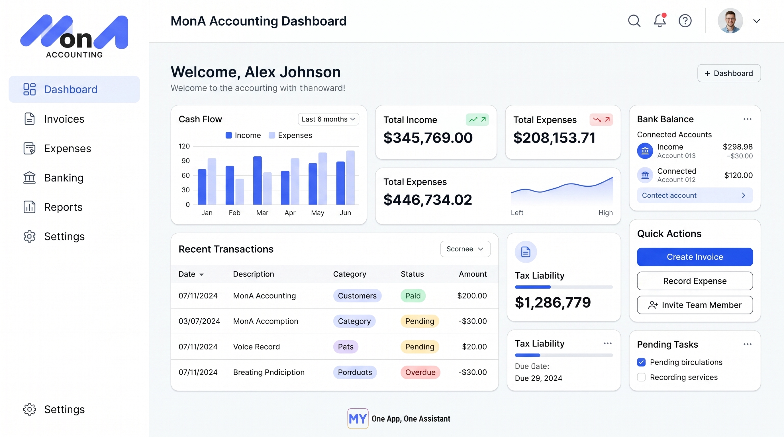This screenshot has height=437, width=784.
Task: Click the upper Settings gear icon
Action: [30, 236]
